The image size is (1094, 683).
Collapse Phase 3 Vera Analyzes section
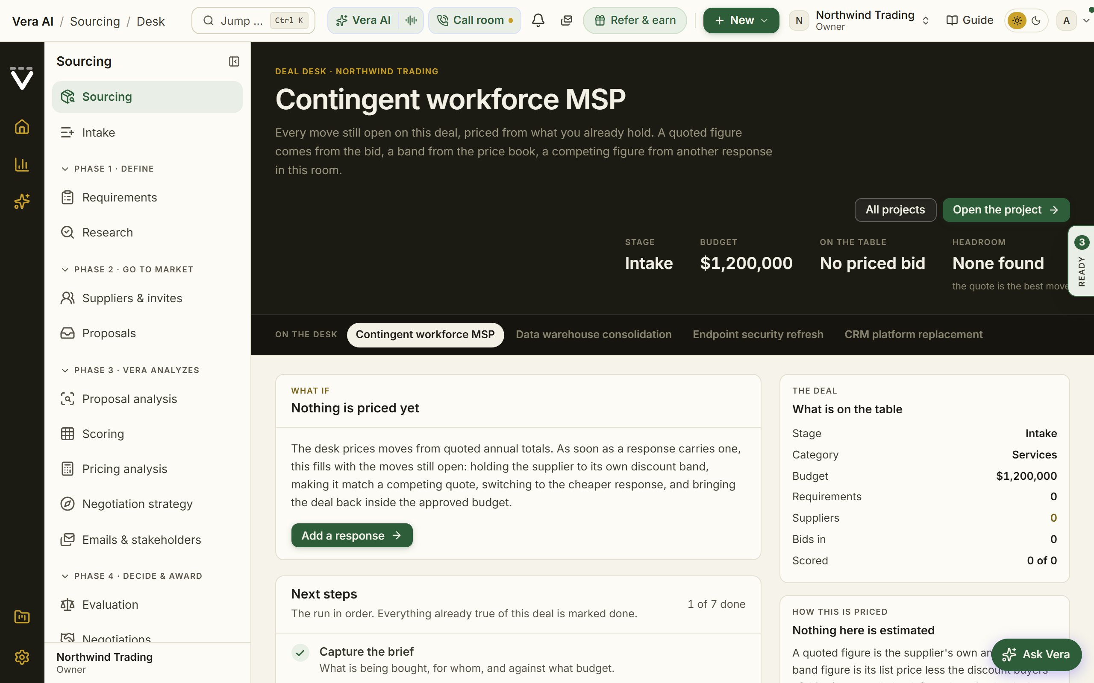click(130, 370)
